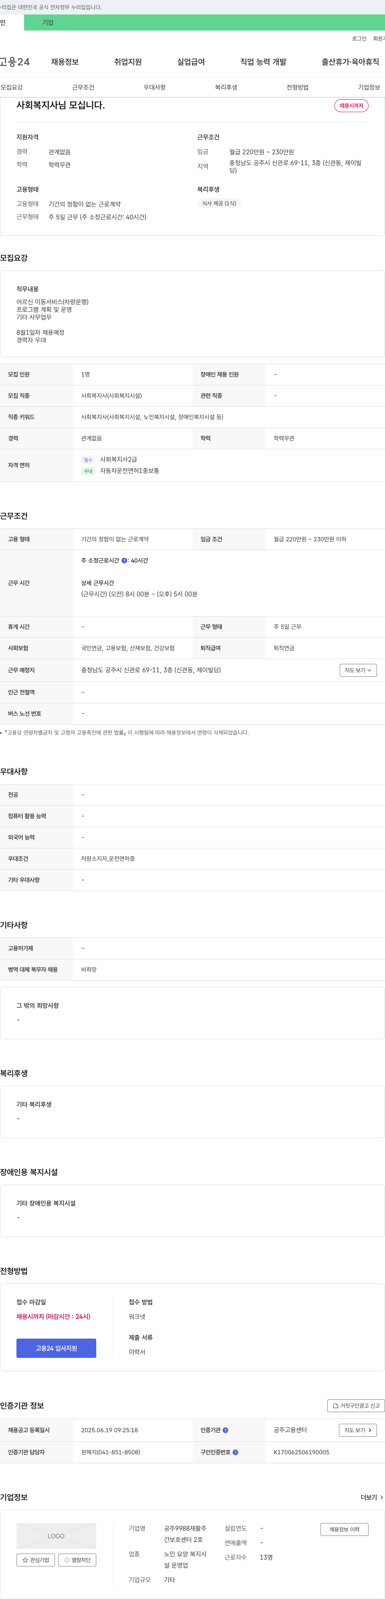The height and width of the screenshot is (1599, 385).
Task: Click the star icon on 관심기업 button
Action: click(25, 1560)
